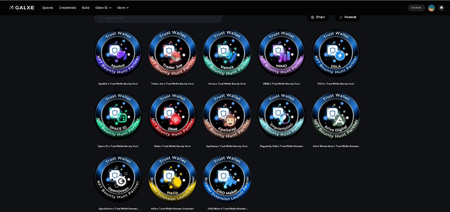Viewport: 450px width, 212px height.
Task: Open the notifications bell
Action: click(x=441, y=8)
